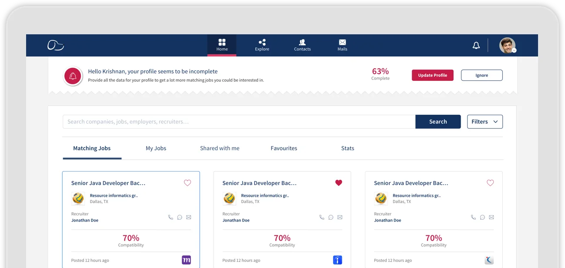Click the 63% Complete profile indicator
This screenshot has width=565, height=268.
[381, 74]
